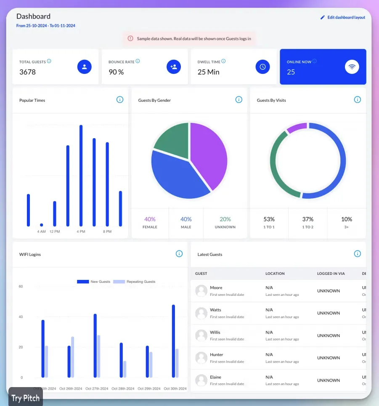Toggle Repeating Guests legend item
Image resolution: width=379 pixels, height=406 pixels.
click(135, 282)
